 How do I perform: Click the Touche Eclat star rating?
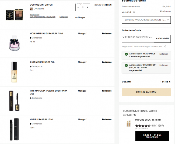(x=143, y=126)
